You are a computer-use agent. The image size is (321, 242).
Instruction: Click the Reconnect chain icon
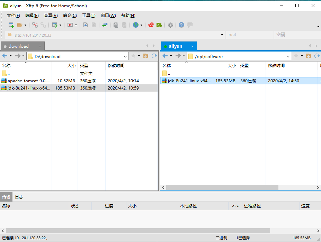tap(43, 25)
